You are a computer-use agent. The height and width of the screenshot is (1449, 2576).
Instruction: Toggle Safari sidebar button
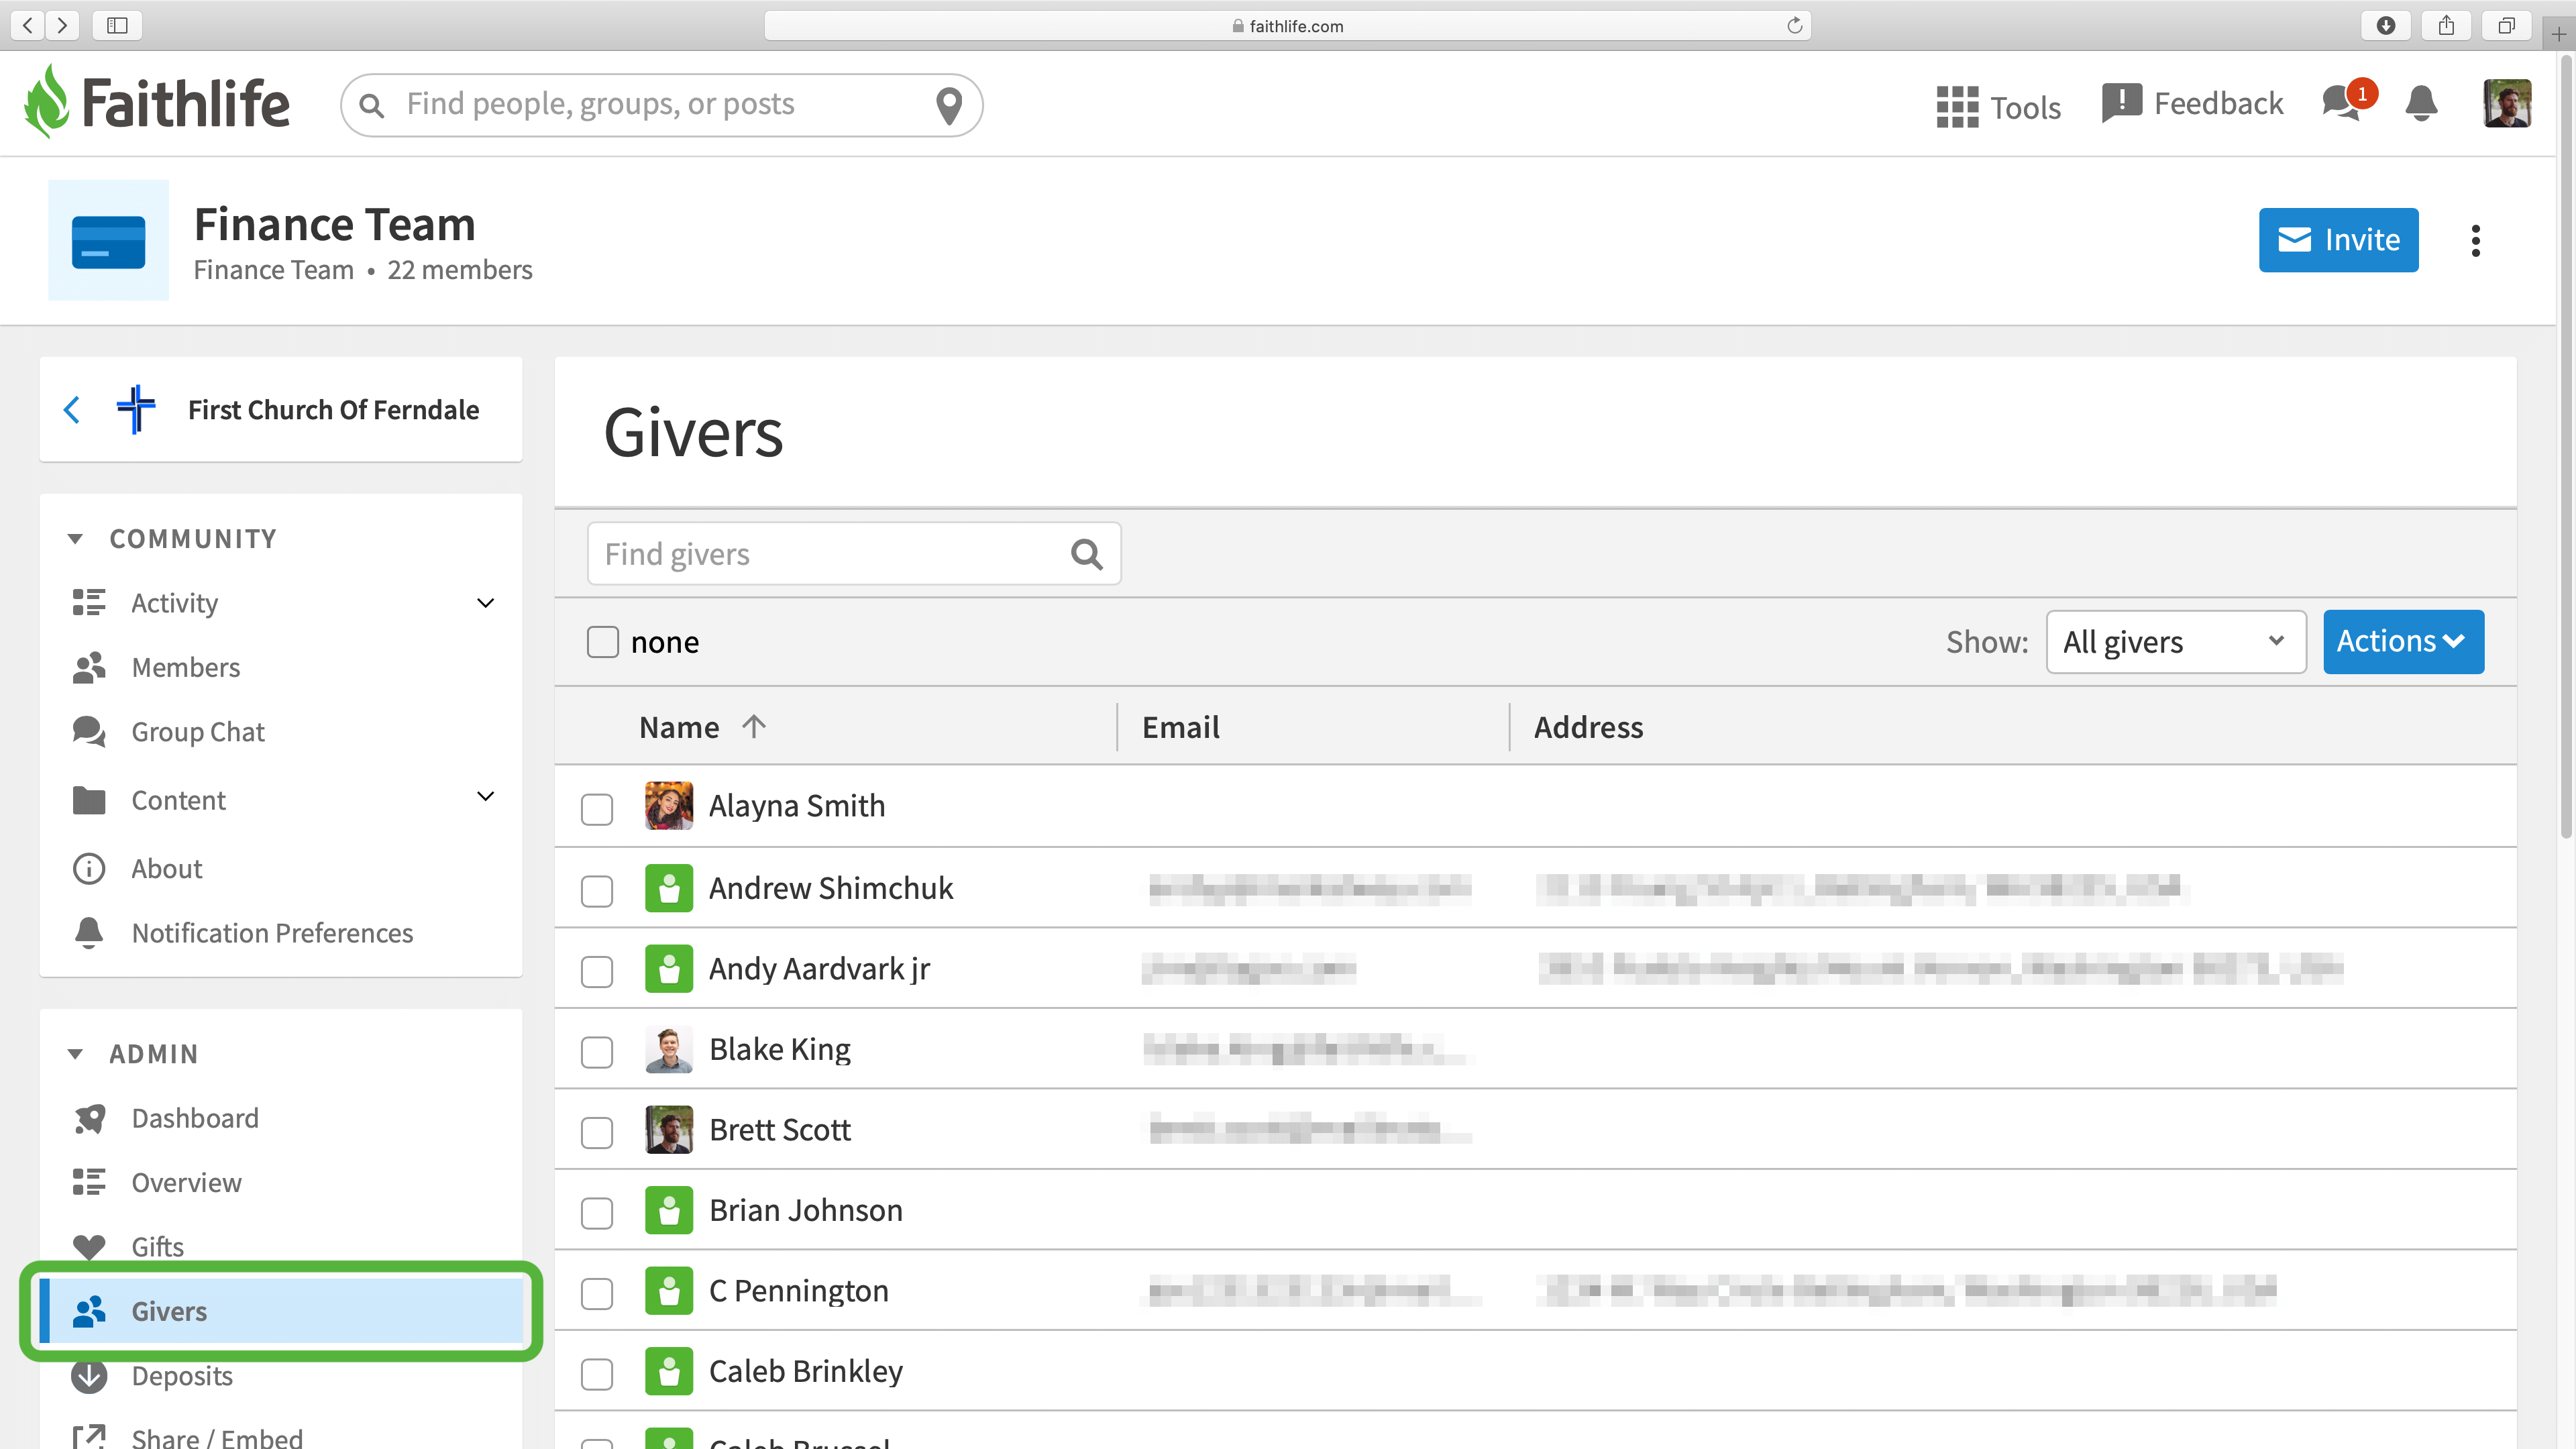coord(117,25)
